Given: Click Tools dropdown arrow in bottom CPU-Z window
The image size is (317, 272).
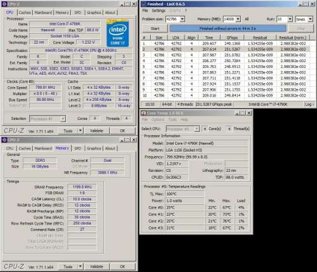Looking at the screenshot, I should coord(80,267).
